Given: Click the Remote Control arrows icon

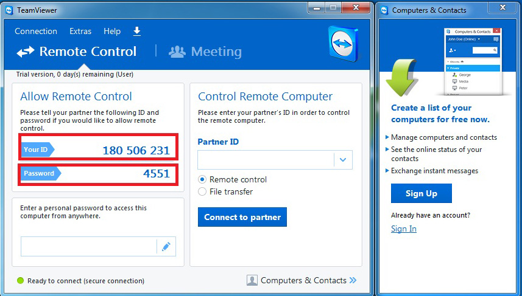Looking at the screenshot, I should 25,52.
